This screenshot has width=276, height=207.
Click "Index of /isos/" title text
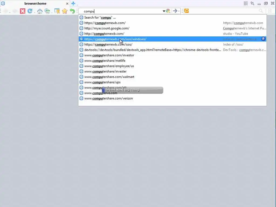click(233, 44)
